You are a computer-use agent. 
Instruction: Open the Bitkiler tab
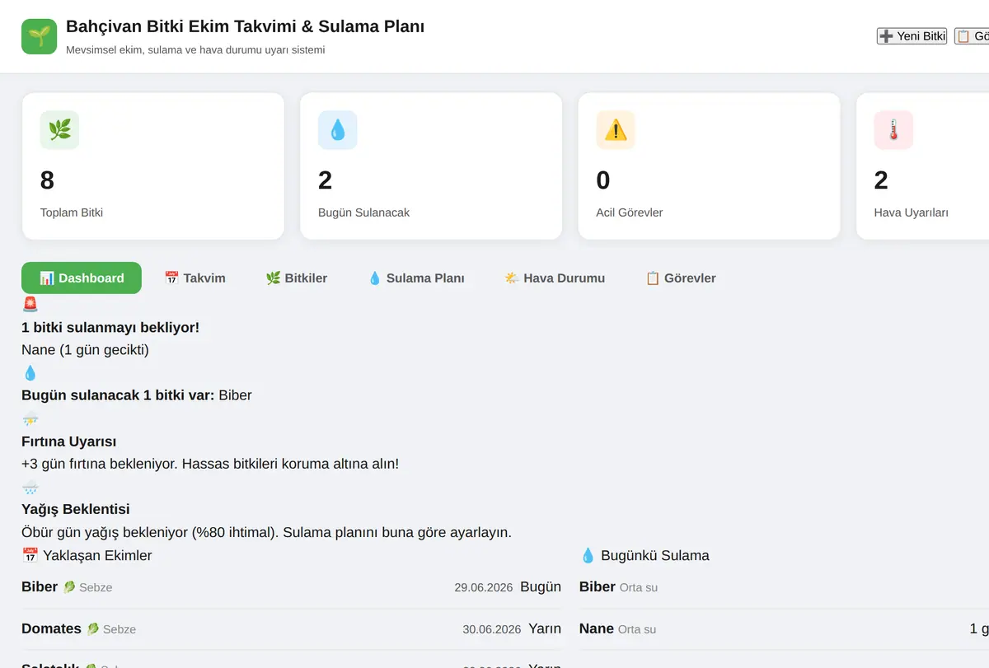pos(297,278)
